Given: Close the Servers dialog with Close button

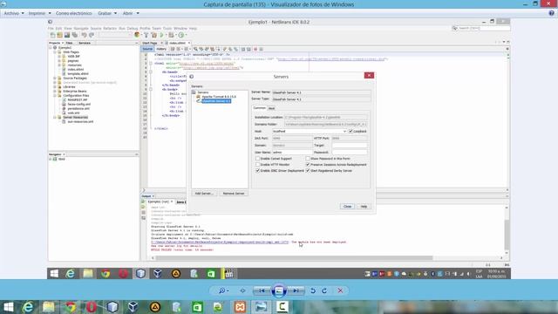Looking at the screenshot, I should pos(347,207).
